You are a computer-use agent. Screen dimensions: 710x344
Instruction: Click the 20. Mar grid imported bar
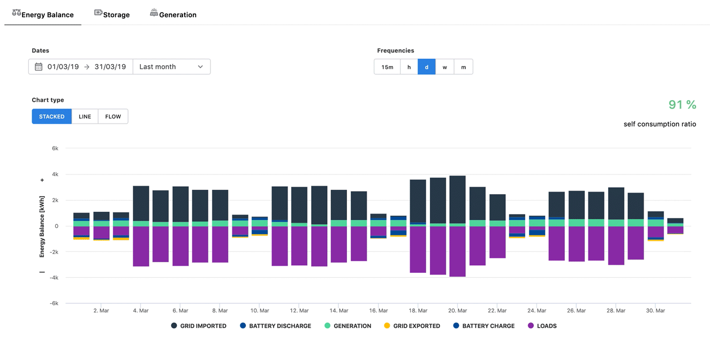[x=457, y=200]
